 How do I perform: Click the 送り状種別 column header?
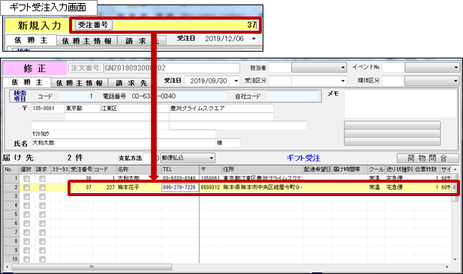click(399, 170)
